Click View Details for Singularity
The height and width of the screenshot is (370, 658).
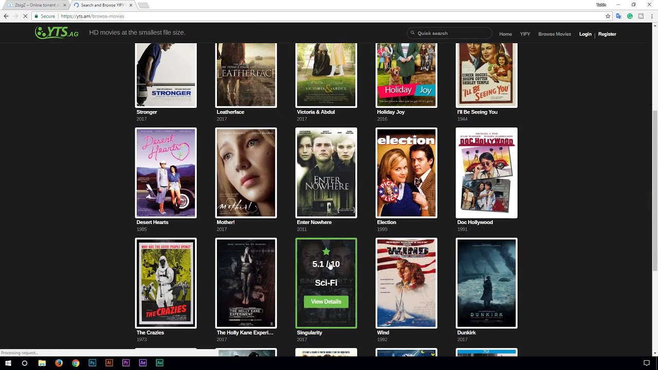point(326,302)
